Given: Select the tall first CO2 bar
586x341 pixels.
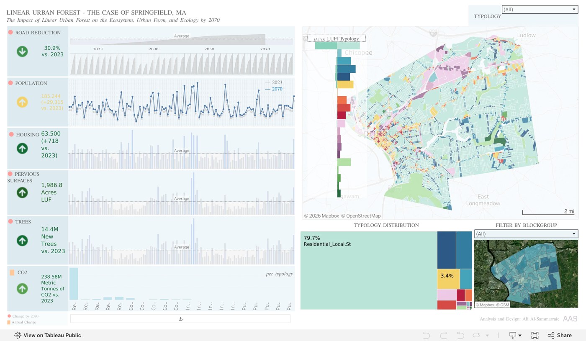Looking at the screenshot, I should click(74, 284).
